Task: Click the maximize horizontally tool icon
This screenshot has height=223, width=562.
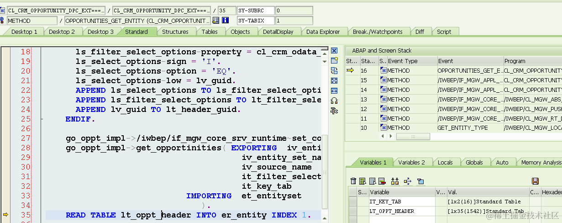Action: [334, 90]
